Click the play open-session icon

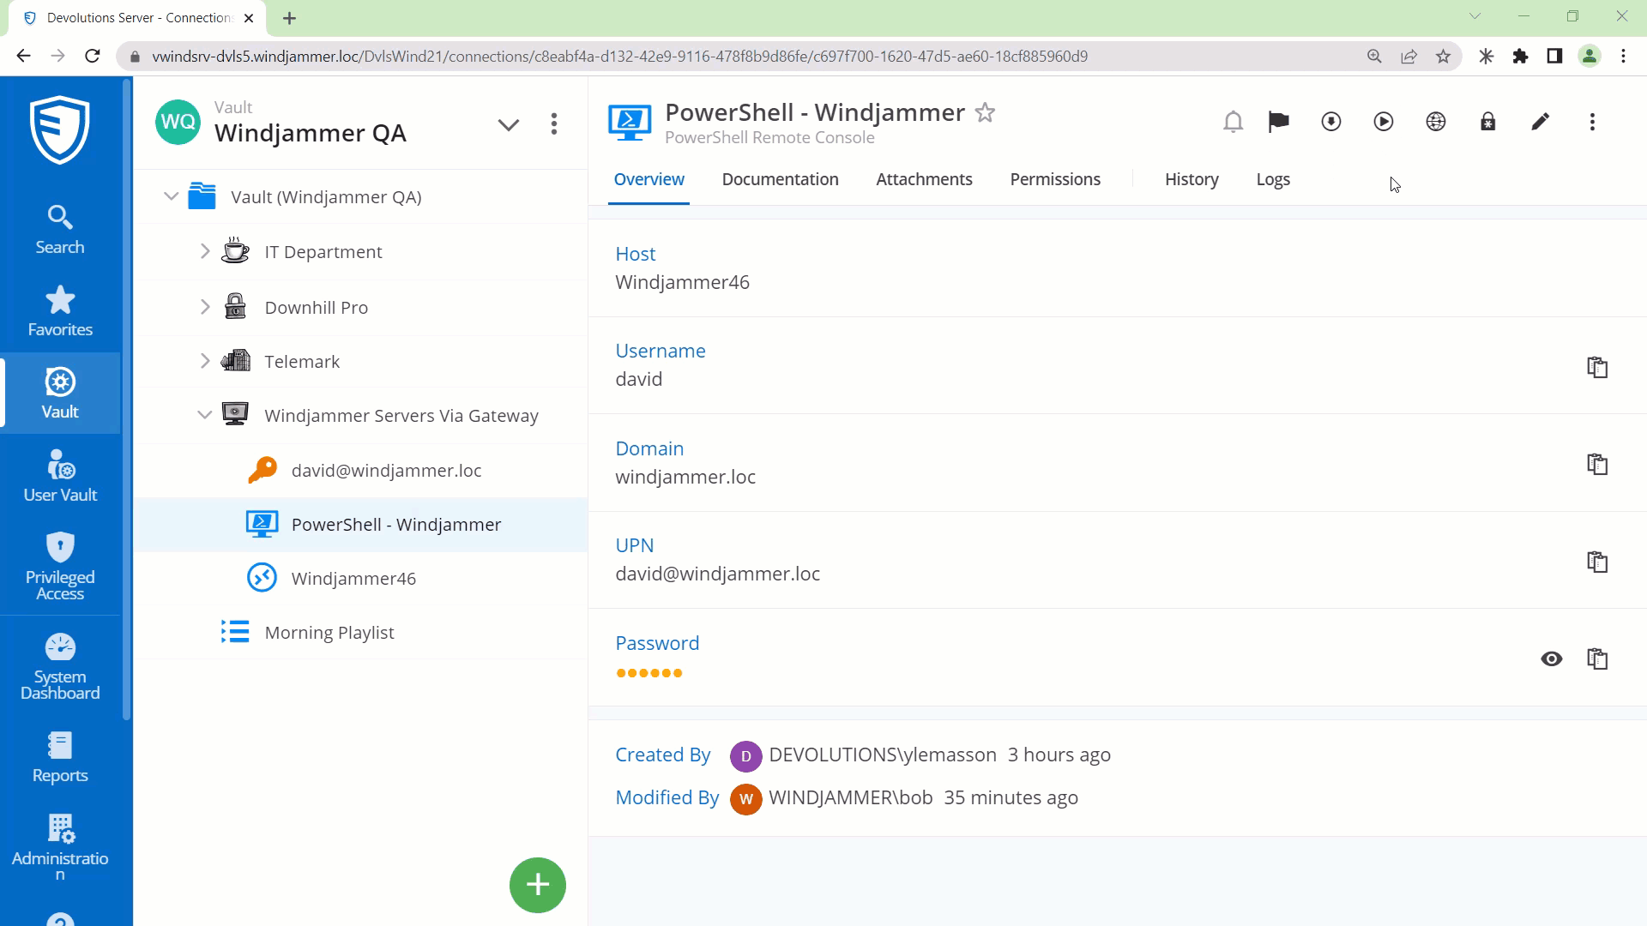click(1384, 122)
